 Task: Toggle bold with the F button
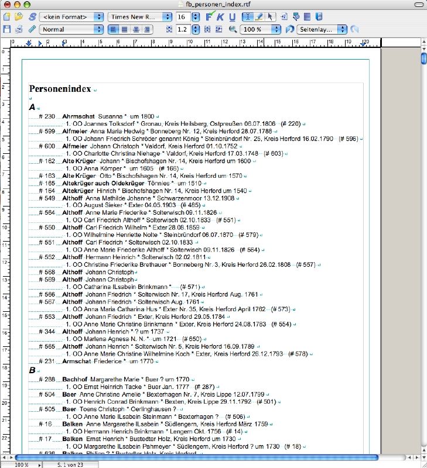click(210, 16)
